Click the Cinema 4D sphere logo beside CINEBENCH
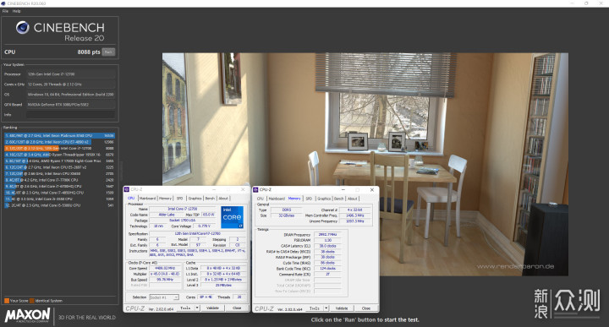 coord(23,28)
